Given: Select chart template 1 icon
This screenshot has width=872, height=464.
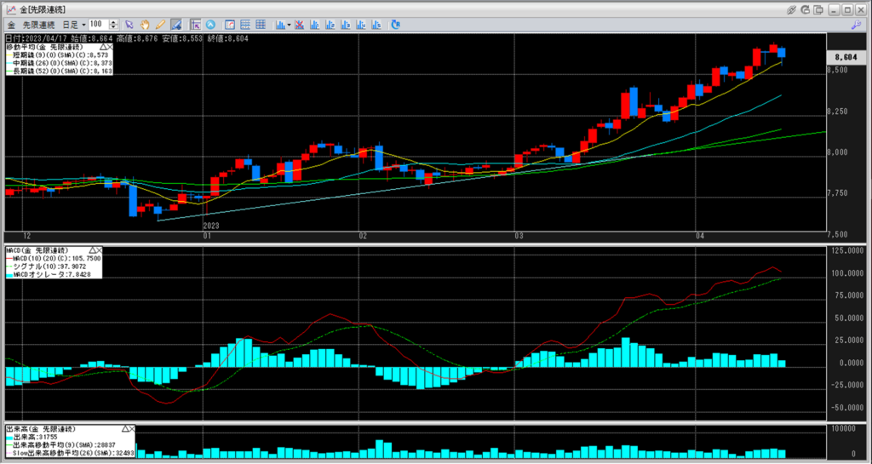Looking at the screenshot, I should tap(315, 25).
